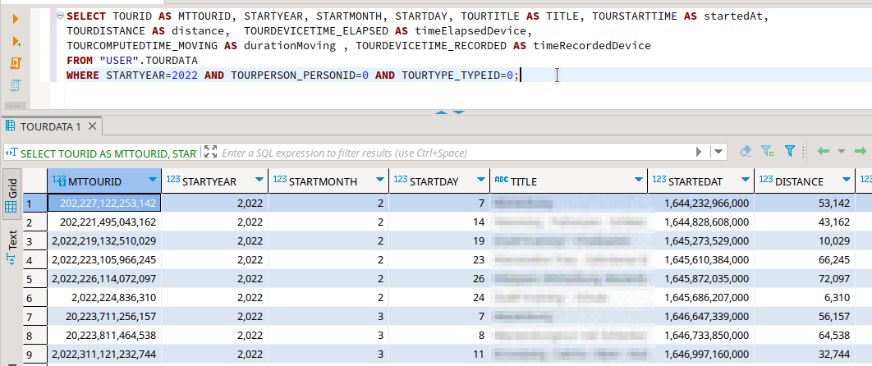Go forward in result history, green right arrow
872x366 pixels.
click(x=861, y=151)
